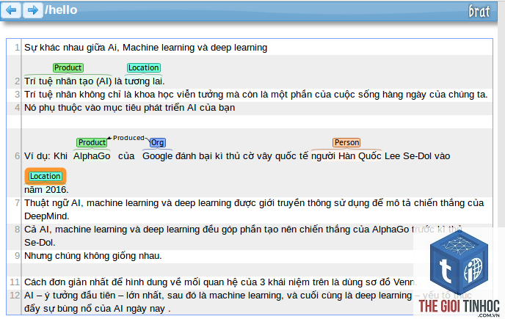Select 'Ví dụ: Khi' in sentence 6
The width and height of the screenshot is (505, 319).
46,156
